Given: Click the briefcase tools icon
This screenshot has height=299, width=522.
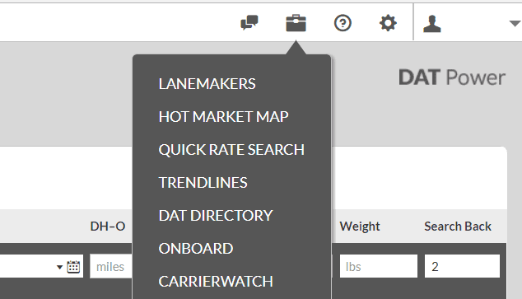Looking at the screenshot, I should coord(296,23).
